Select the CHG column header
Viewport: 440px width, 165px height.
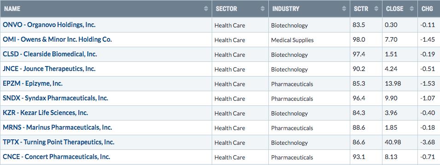click(x=429, y=9)
